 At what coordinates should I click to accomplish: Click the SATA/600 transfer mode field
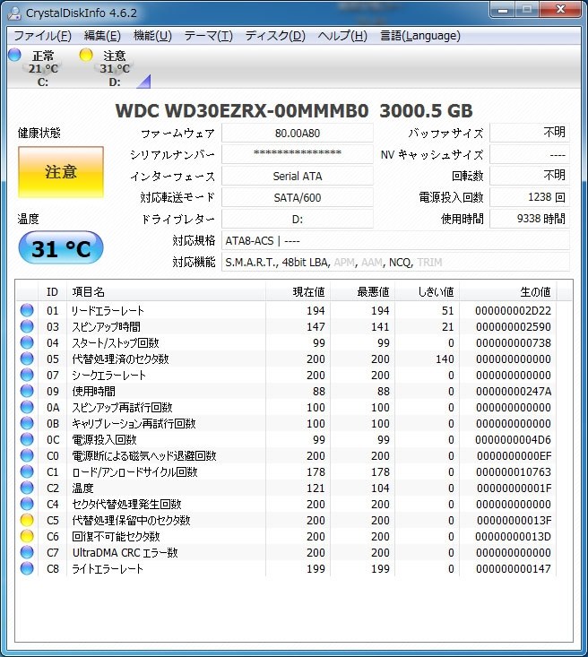click(x=298, y=197)
